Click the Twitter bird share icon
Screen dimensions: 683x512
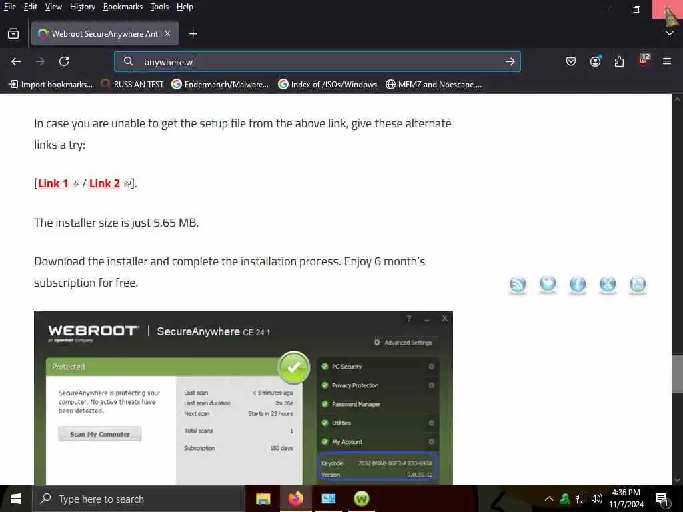click(x=548, y=285)
